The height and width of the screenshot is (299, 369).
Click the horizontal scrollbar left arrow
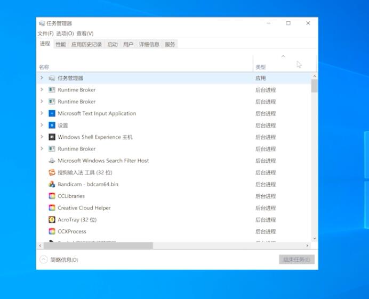pyautogui.click(x=40, y=245)
